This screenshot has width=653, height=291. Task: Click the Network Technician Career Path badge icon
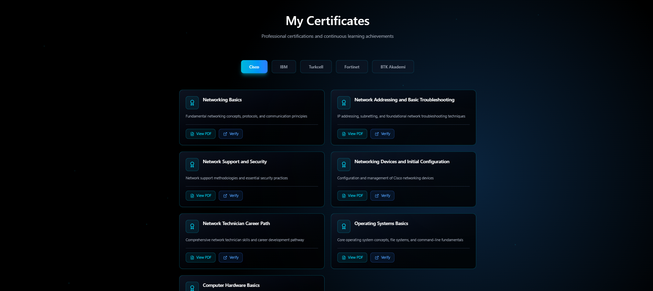click(192, 226)
